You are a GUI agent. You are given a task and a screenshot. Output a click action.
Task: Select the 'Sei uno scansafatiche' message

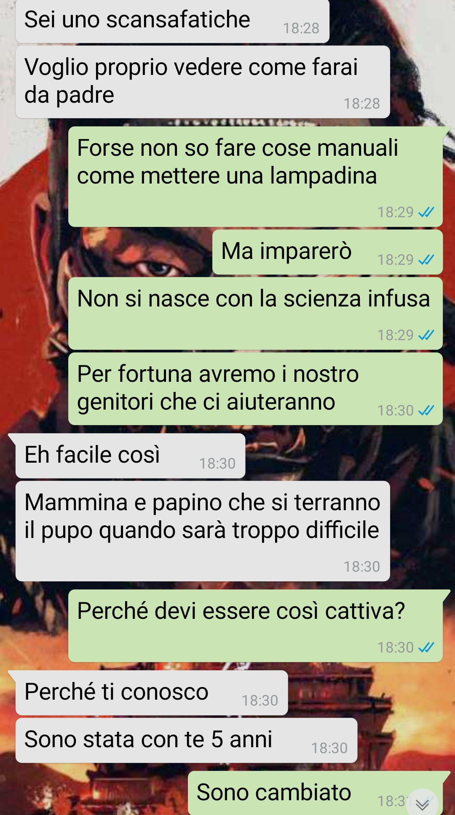click(x=172, y=21)
